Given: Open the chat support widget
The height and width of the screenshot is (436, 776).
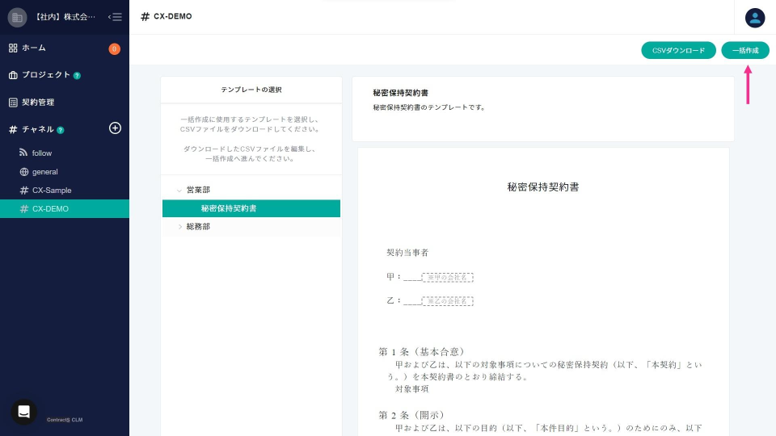Looking at the screenshot, I should coord(24,412).
